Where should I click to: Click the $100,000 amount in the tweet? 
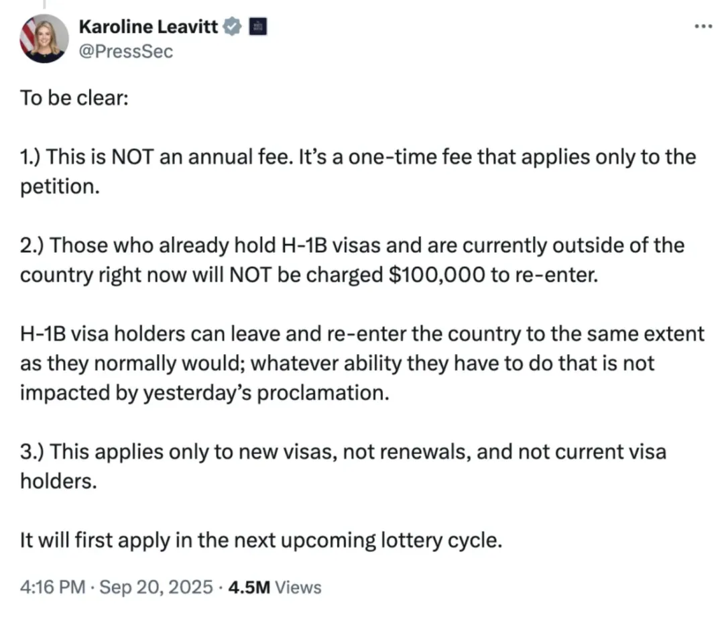point(437,275)
